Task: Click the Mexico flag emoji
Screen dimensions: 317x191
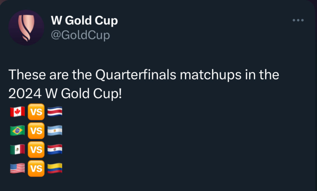Action: coord(17,150)
